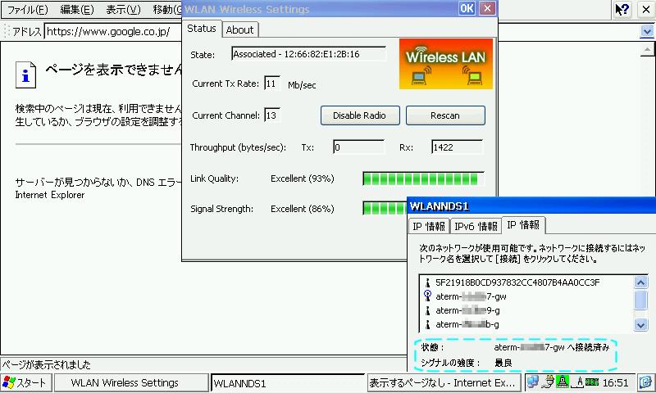Screen dimensions: 656x393
Task: Click the Disable Radio button
Action: (360, 115)
